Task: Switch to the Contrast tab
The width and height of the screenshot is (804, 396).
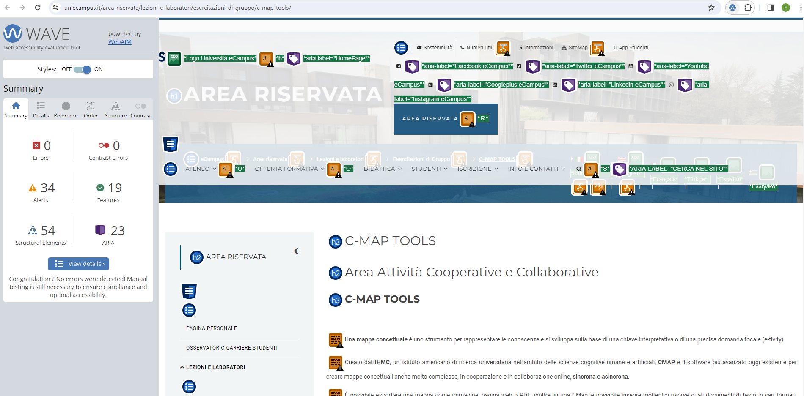Action: pyautogui.click(x=140, y=110)
